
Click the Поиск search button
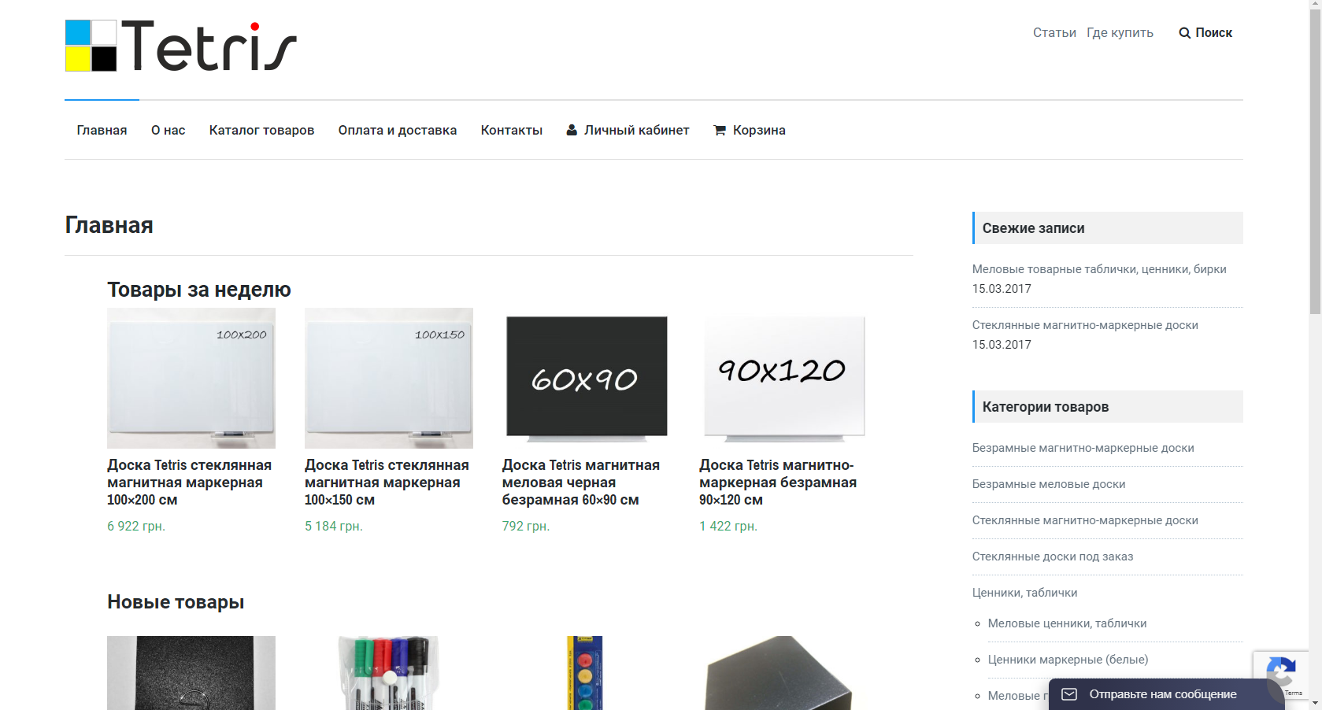1205,32
